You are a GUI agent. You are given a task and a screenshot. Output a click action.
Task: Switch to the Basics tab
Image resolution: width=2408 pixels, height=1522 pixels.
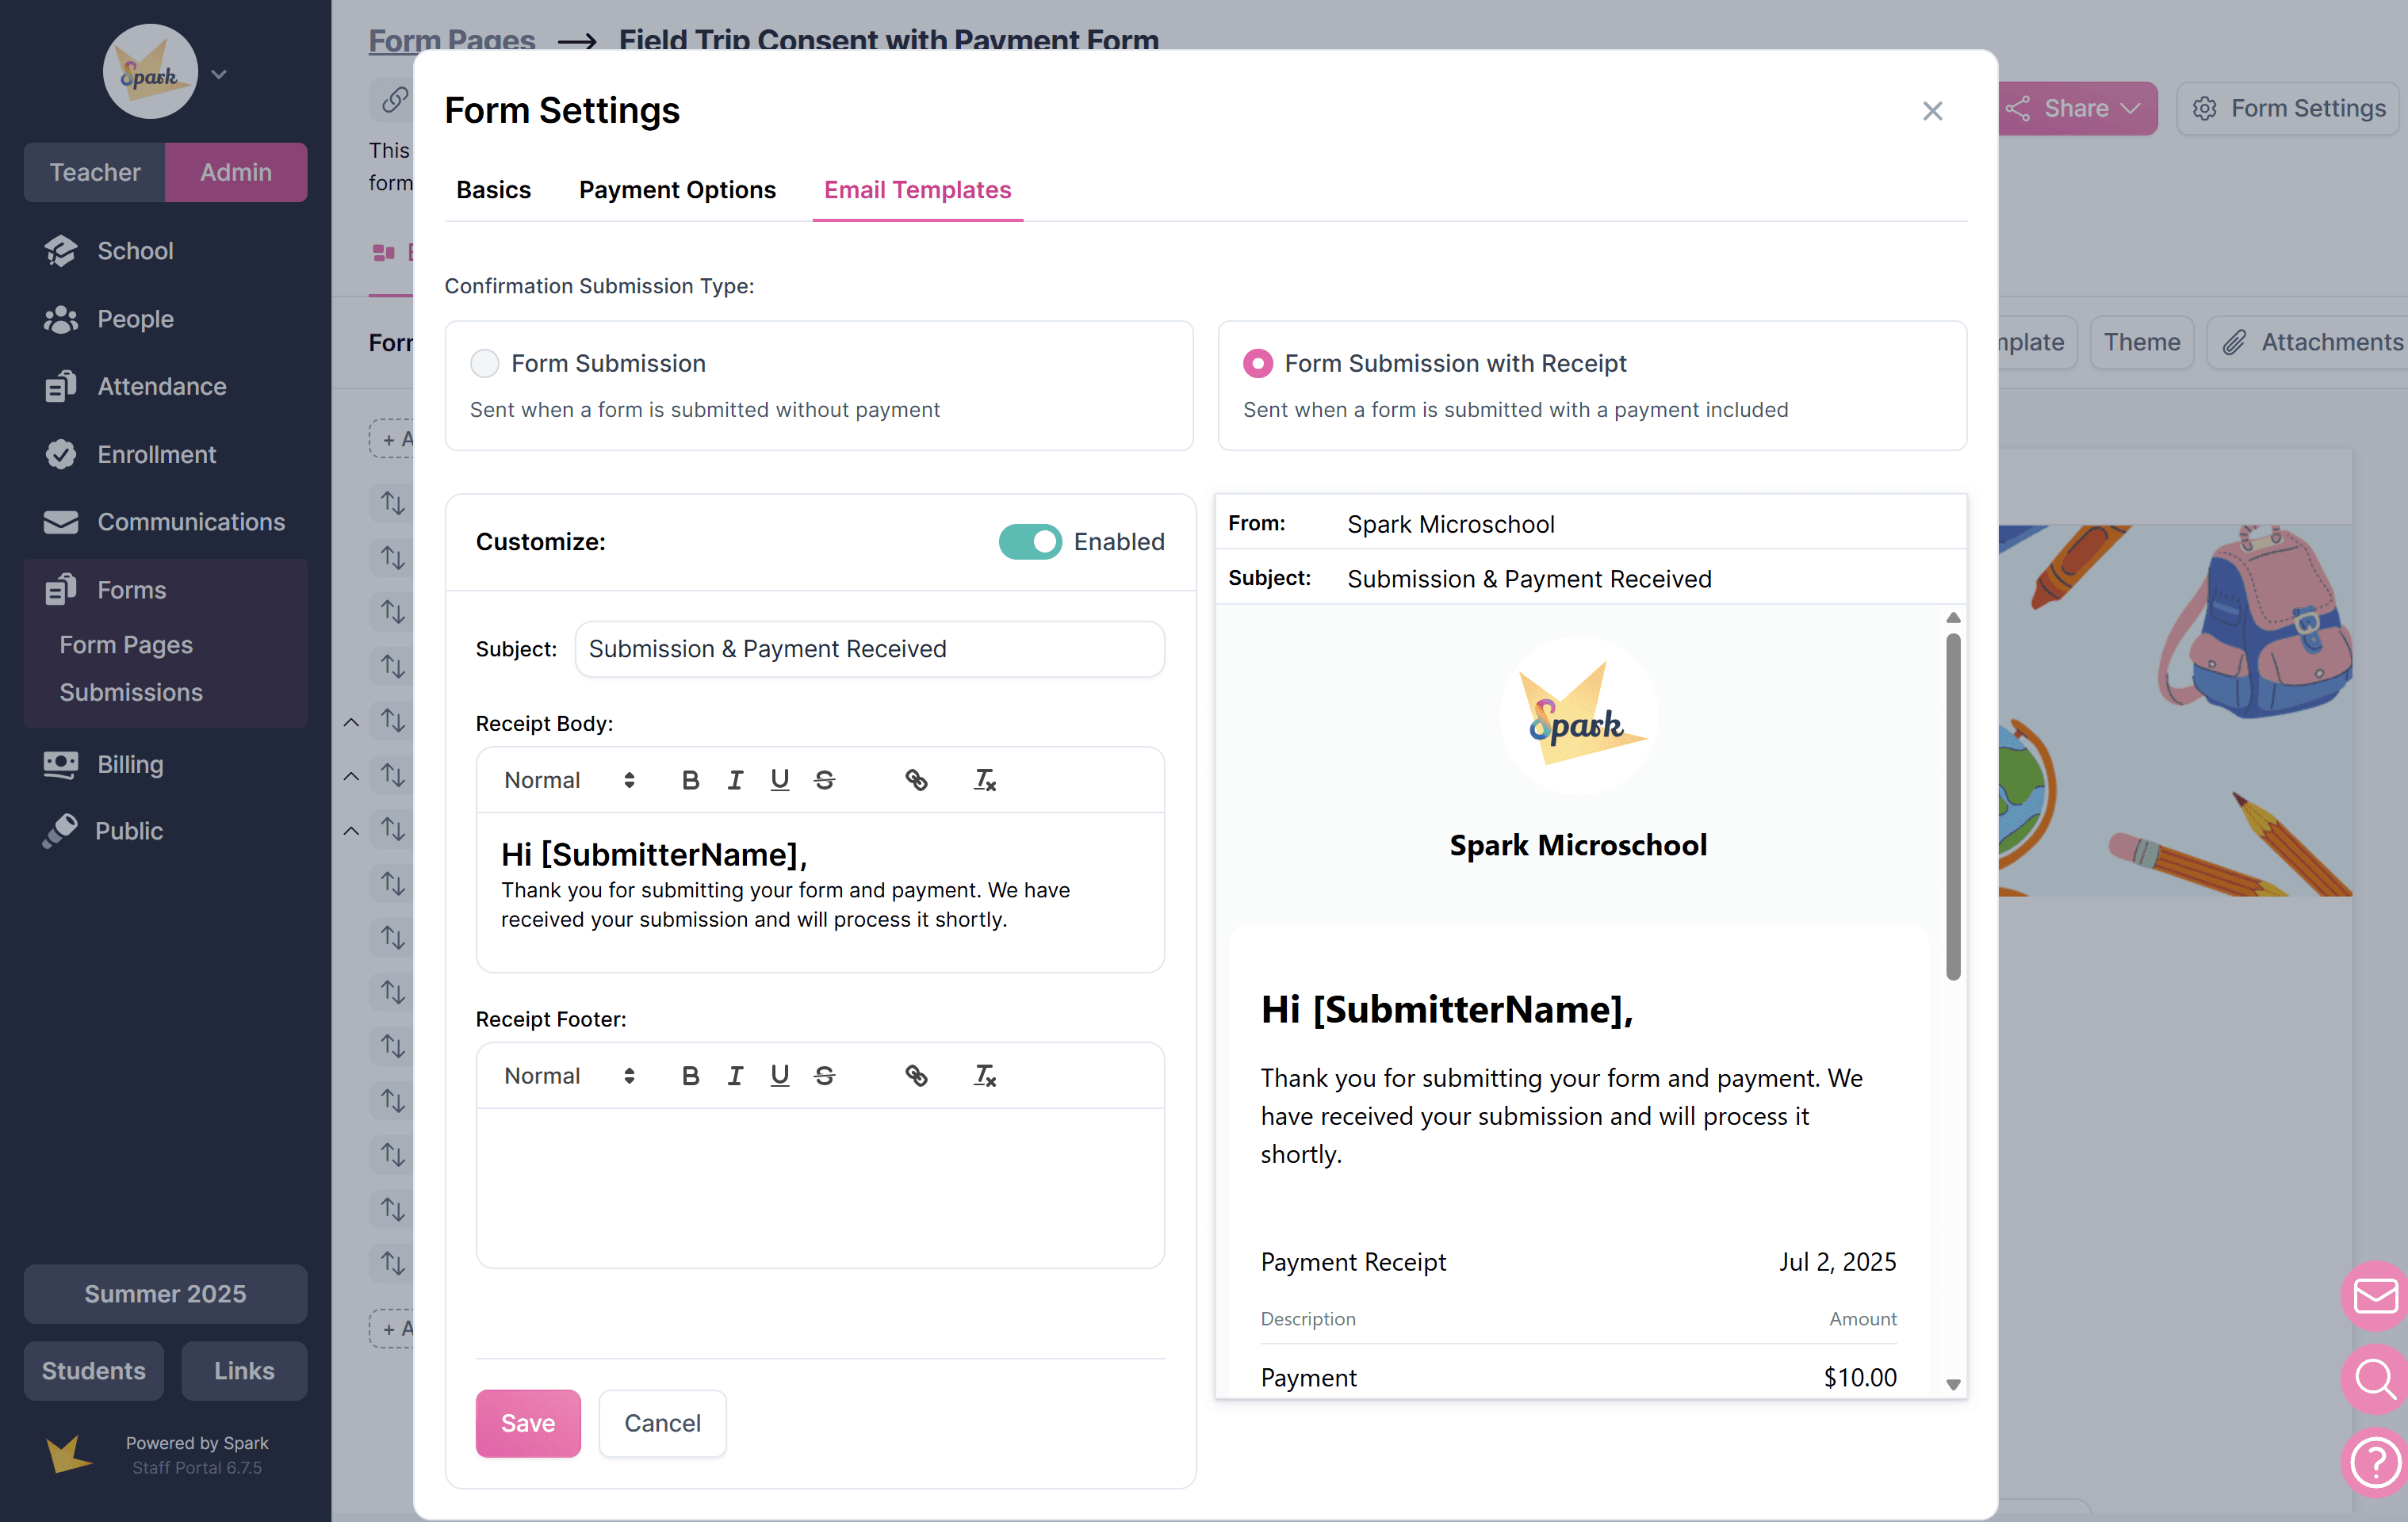click(x=493, y=190)
